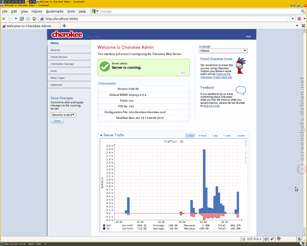Close the current tab with the X icon
The image size is (307, 246).
pos(303,26)
